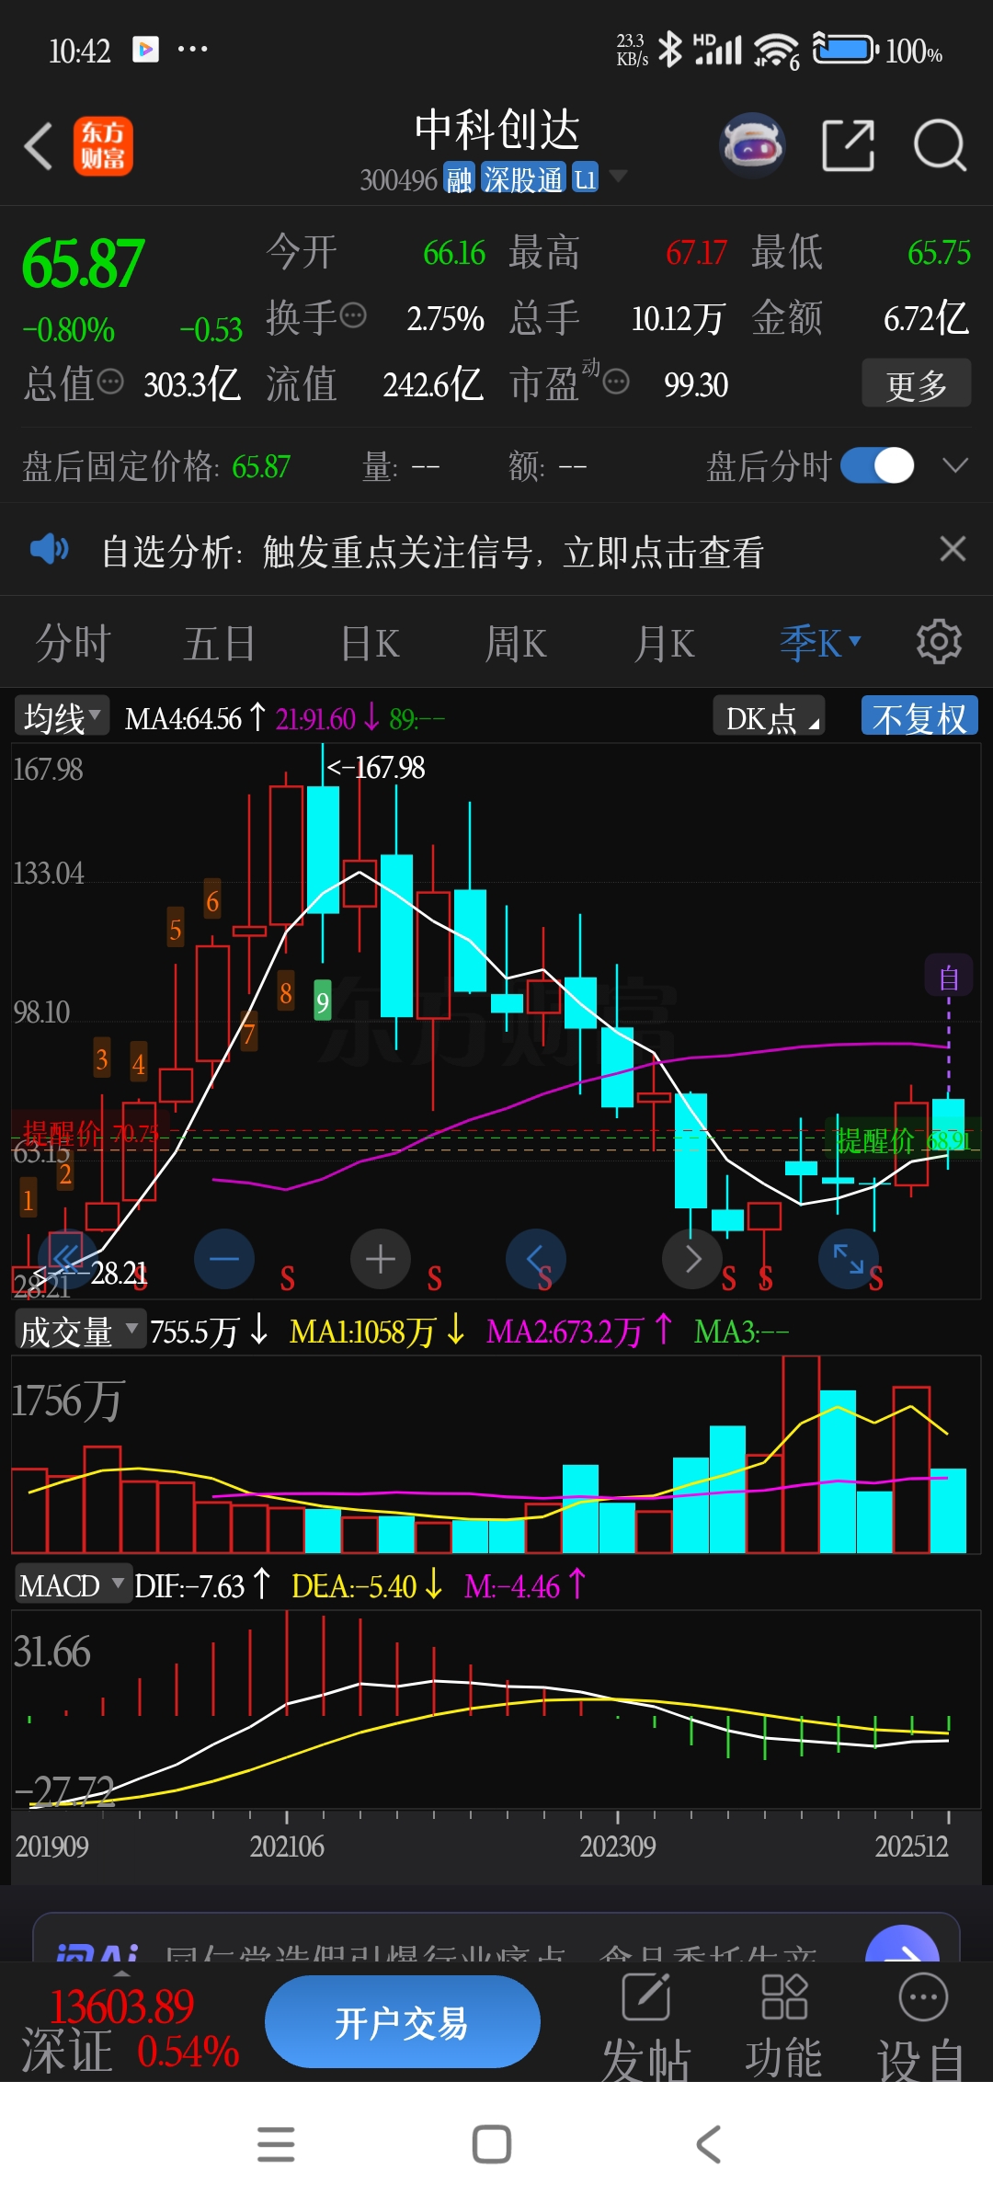Viewport: 993px width, 2207px height.
Task: Tap the back arrow at top left
Action: pos(39,146)
